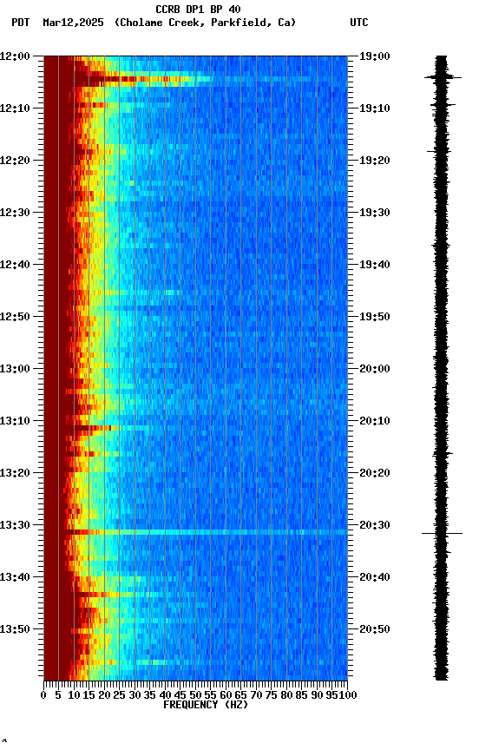Click the '95' frequency axis label
This screenshot has width=479, height=750.
pos(331,695)
